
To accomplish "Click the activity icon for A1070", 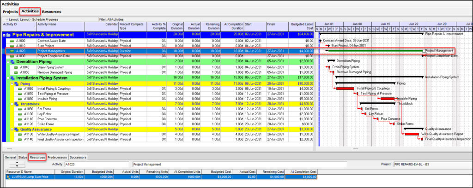I will [x=20, y=94].
